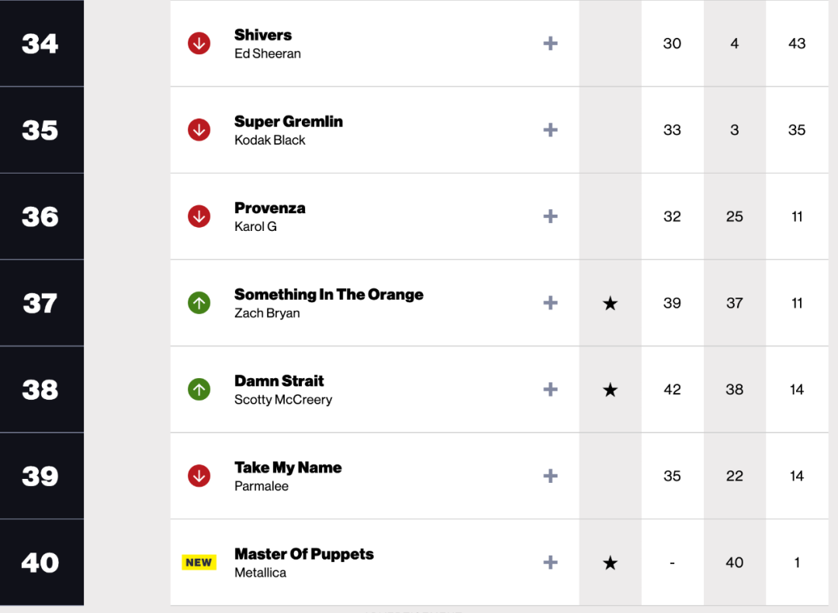The height and width of the screenshot is (613, 838).
Task: Open the Karol G artist link
Action: coord(255,226)
